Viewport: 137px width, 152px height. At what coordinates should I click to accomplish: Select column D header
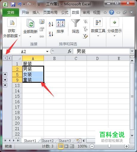click(97, 58)
